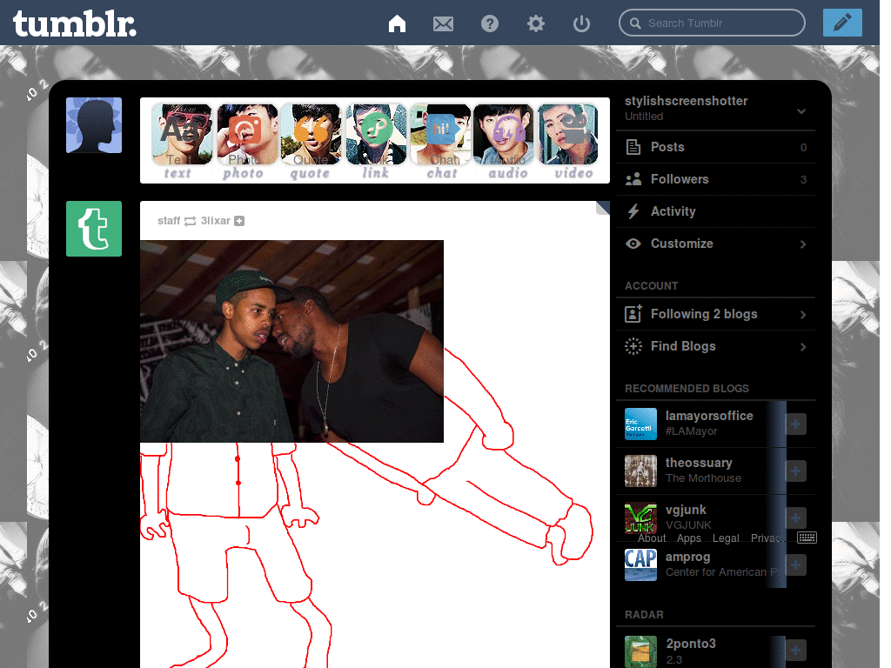
Task: Open the amprog recommended blog
Action: coord(687,558)
